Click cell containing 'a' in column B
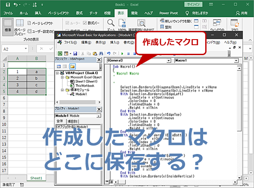This screenshot has height=188, width=254. (37, 71)
